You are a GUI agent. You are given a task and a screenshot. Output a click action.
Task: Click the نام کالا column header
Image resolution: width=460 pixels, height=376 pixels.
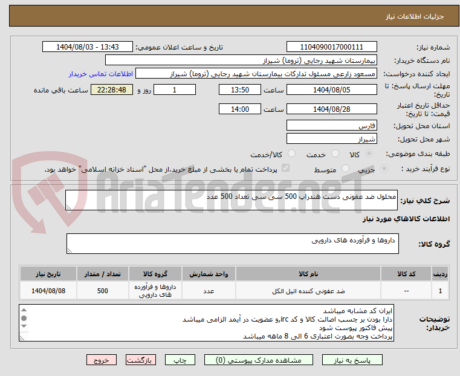pos(308,274)
